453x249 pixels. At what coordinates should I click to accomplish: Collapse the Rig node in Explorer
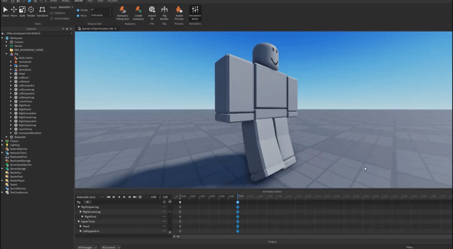(6, 54)
